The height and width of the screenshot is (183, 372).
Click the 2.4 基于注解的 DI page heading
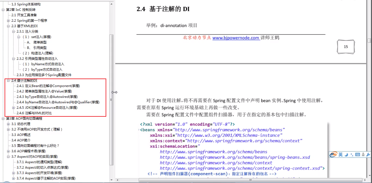(x=163, y=9)
